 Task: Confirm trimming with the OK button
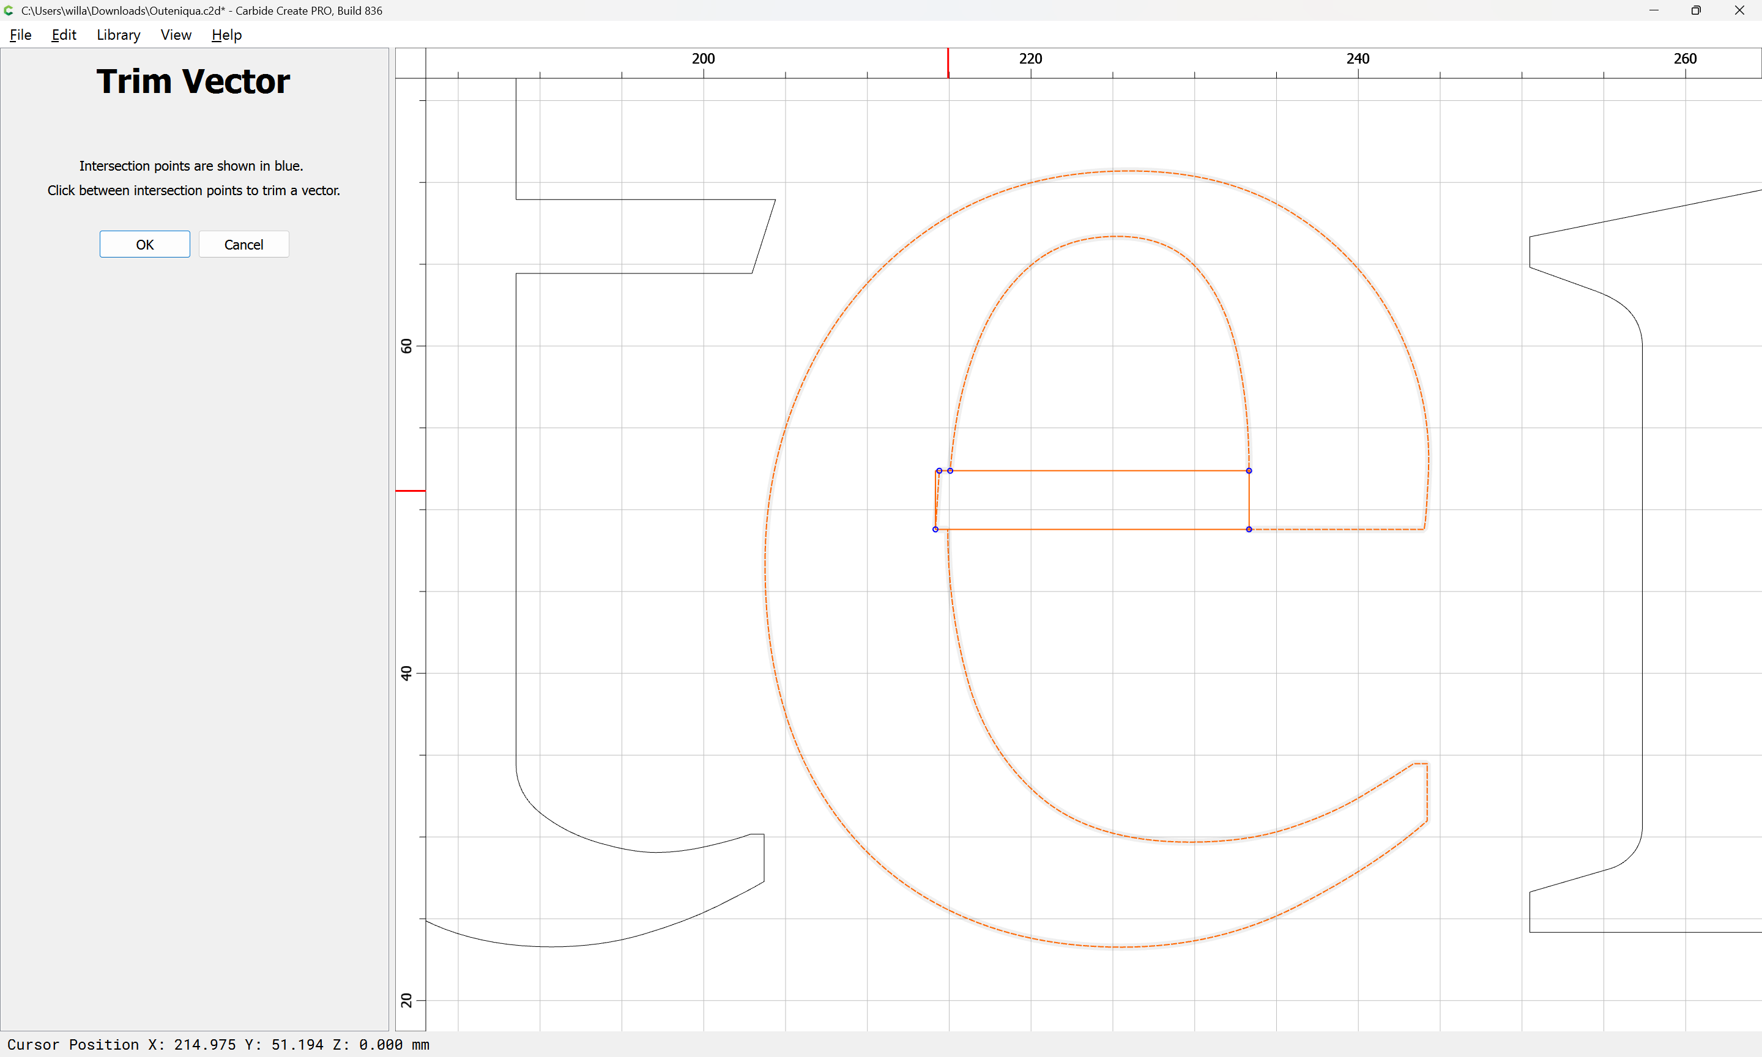144,244
